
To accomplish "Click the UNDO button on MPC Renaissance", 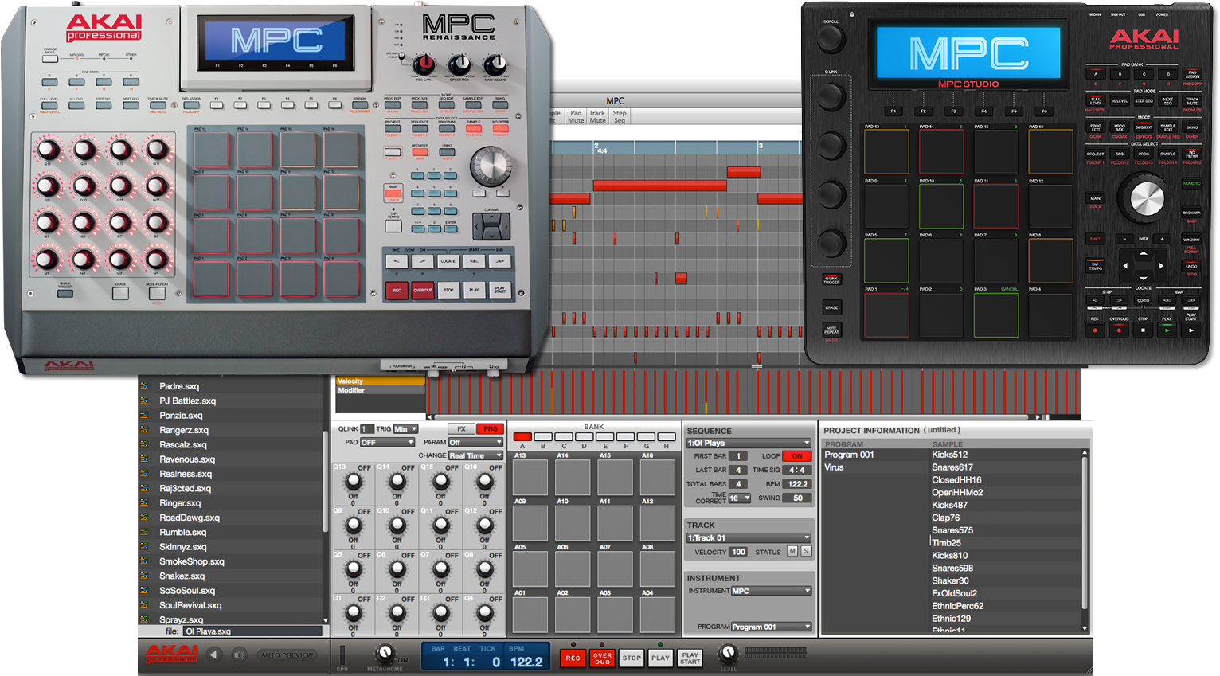I will tap(447, 152).
